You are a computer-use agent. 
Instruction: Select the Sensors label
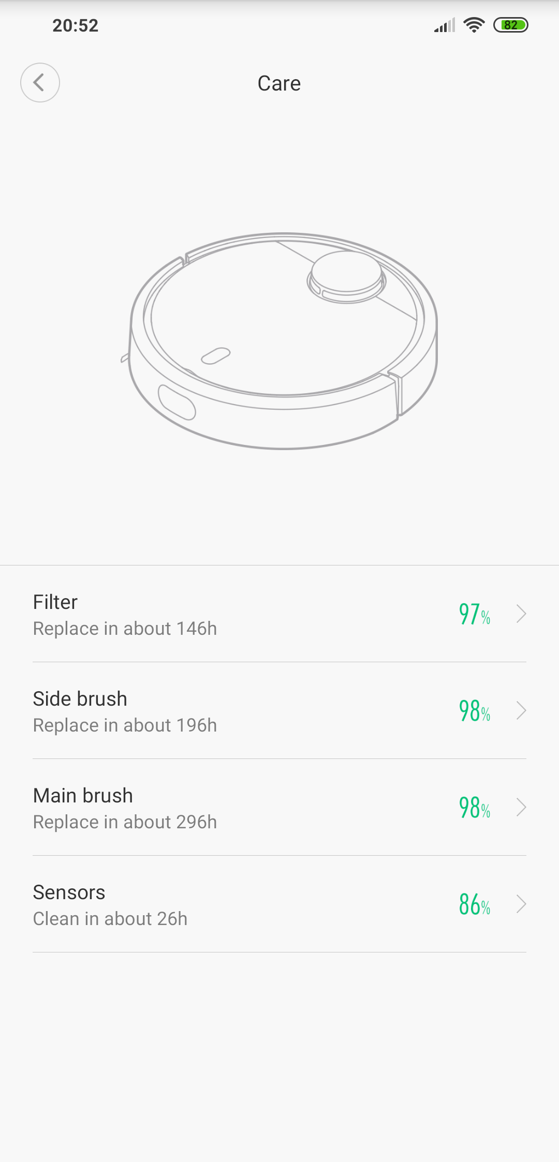click(69, 892)
